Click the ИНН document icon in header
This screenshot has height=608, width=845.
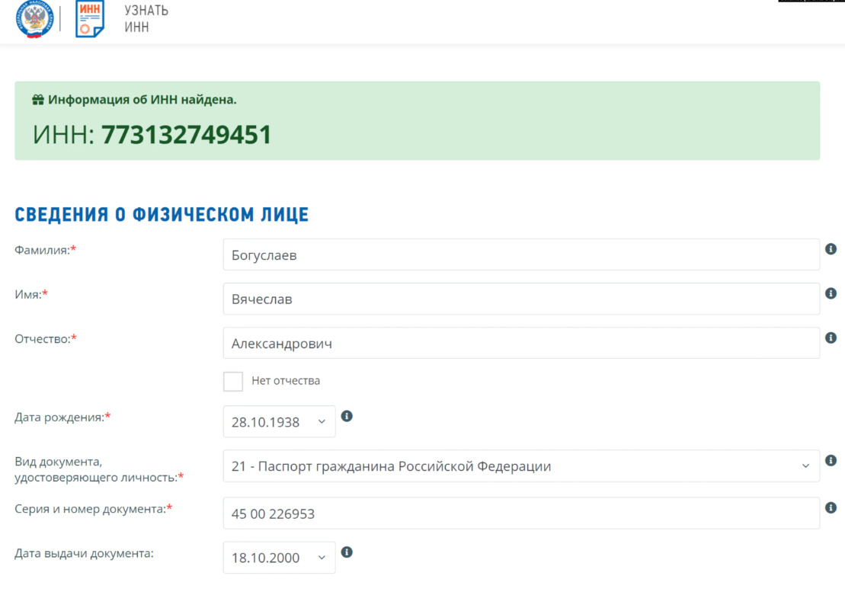coord(89,19)
